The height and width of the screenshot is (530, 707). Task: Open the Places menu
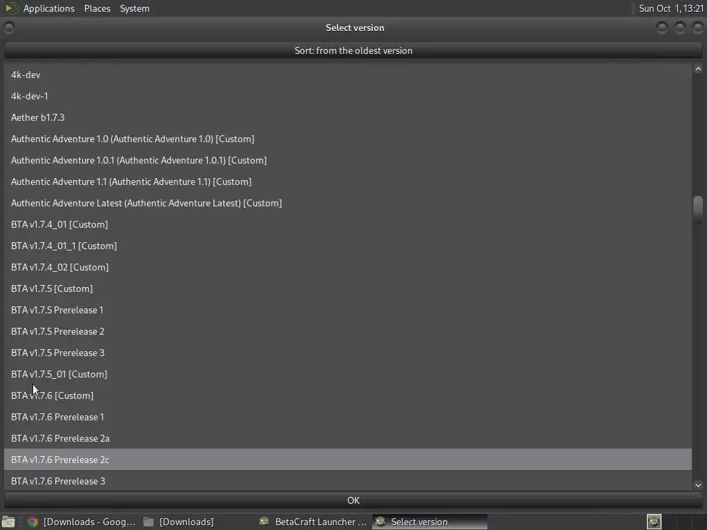tap(97, 8)
